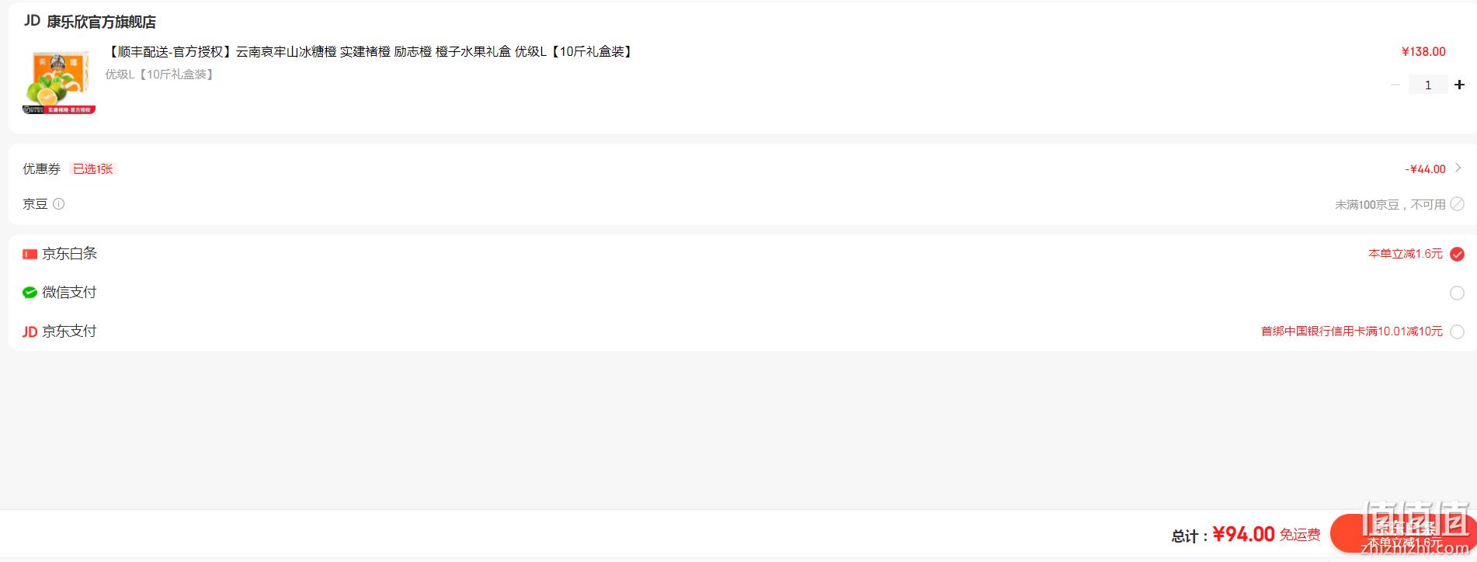Select 微信支付 payment radio button
The image size is (1477, 562).
[x=1458, y=293]
